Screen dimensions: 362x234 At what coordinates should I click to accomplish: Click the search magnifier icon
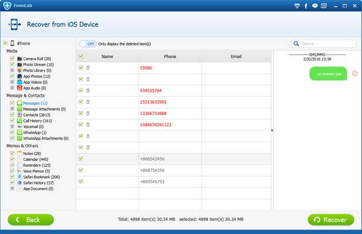point(296,44)
